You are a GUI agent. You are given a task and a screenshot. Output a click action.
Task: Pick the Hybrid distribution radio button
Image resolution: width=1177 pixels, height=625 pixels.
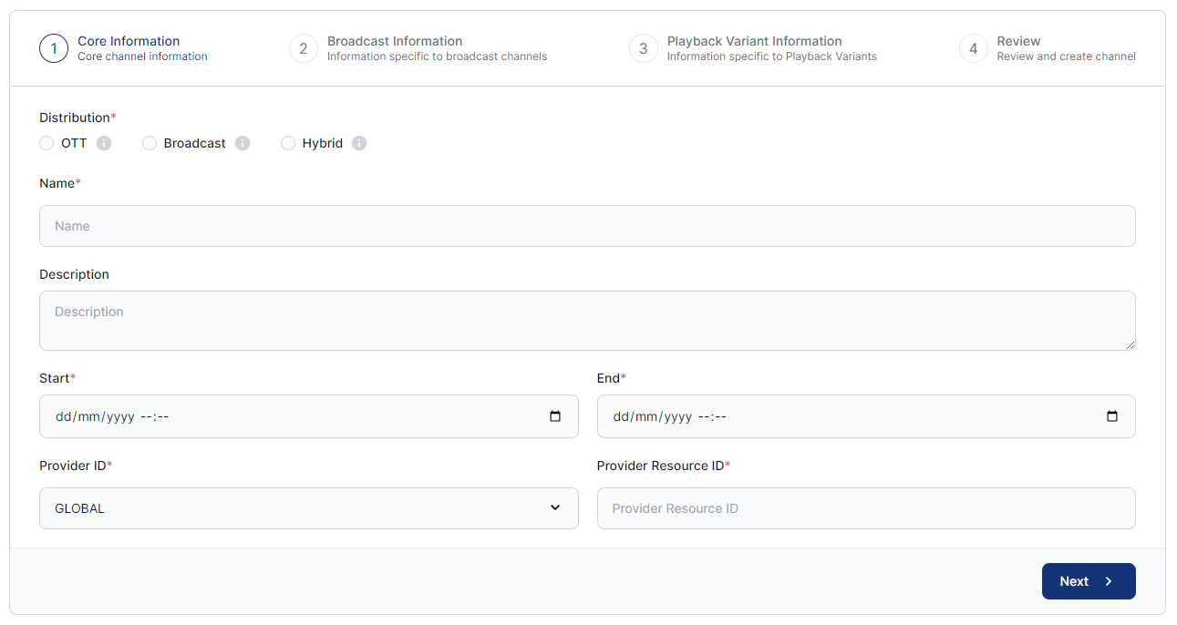click(288, 143)
